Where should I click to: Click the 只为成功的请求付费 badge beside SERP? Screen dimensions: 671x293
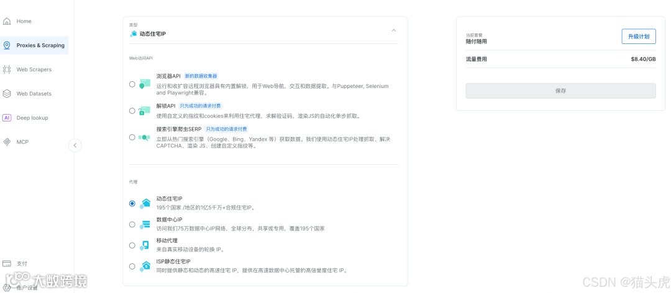click(x=226, y=129)
